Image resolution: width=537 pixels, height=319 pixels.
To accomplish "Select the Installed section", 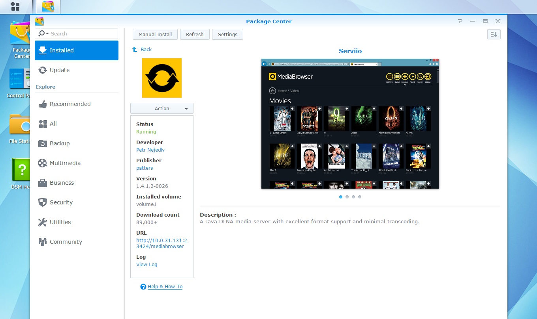I will [77, 50].
